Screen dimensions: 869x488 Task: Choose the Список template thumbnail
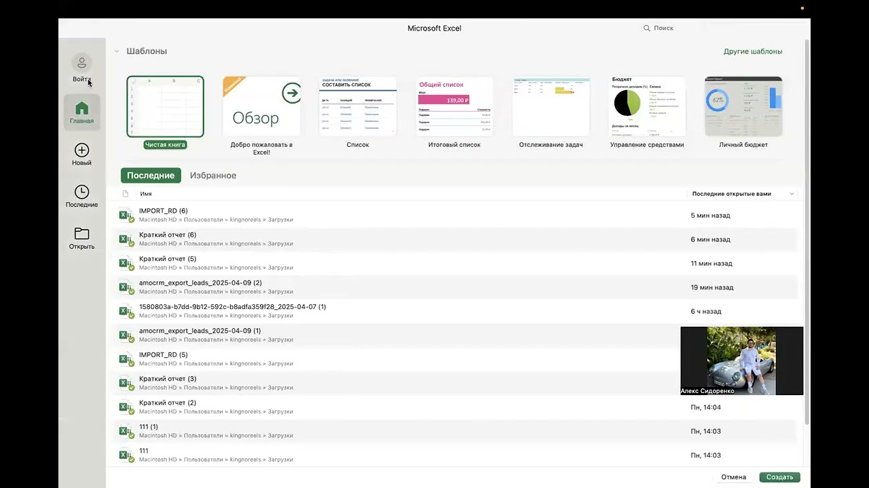358,106
